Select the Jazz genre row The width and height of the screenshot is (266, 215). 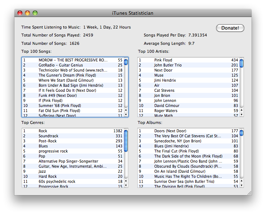point(73,171)
